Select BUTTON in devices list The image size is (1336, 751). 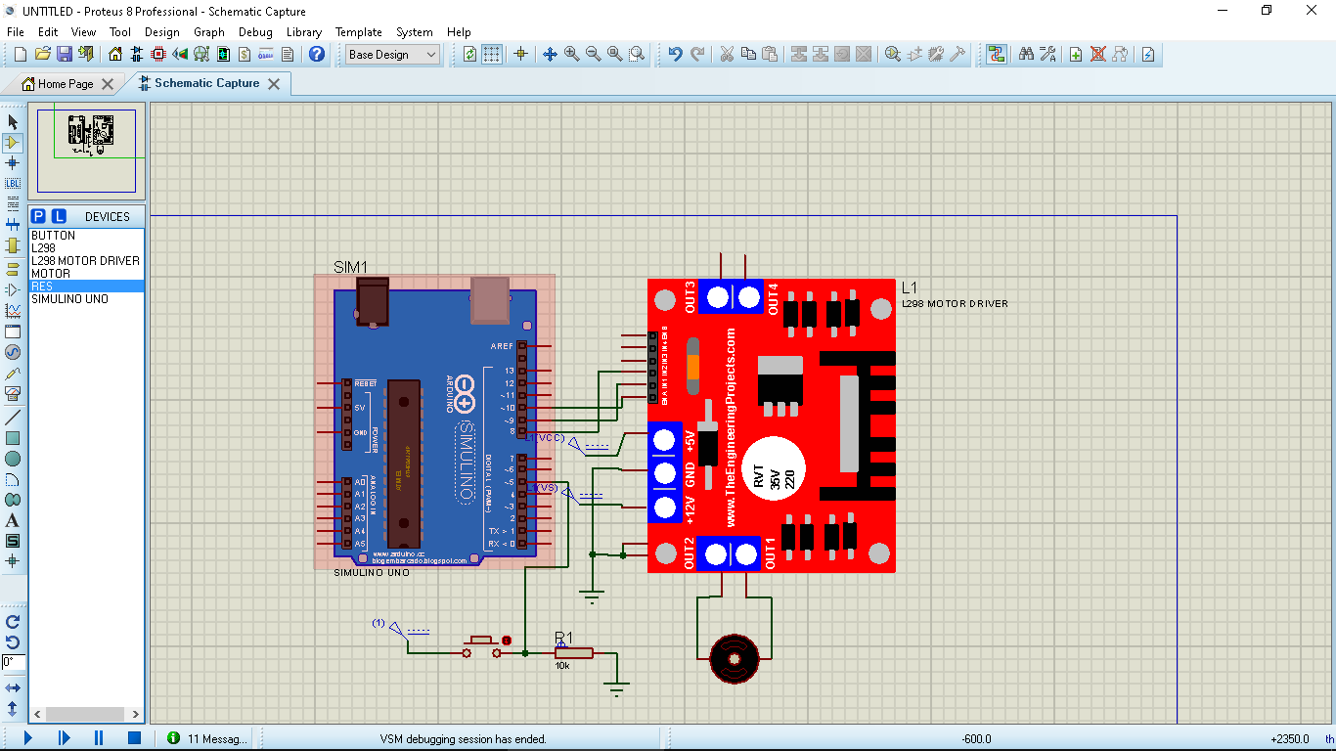click(87, 236)
